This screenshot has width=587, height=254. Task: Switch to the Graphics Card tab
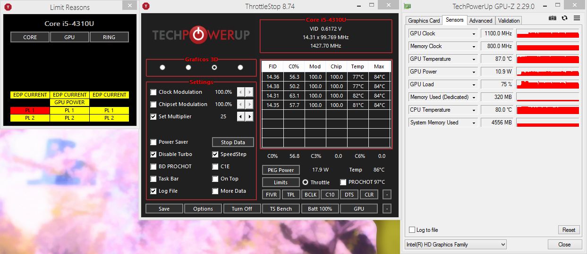(424, 21)
